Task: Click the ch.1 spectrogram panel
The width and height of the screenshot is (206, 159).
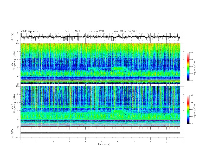Action: pos(100,63)
